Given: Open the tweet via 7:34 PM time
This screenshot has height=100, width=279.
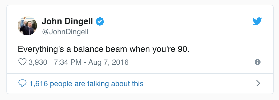Looking at the screenshot, I should pyautogui.click(x=67, y=62).
